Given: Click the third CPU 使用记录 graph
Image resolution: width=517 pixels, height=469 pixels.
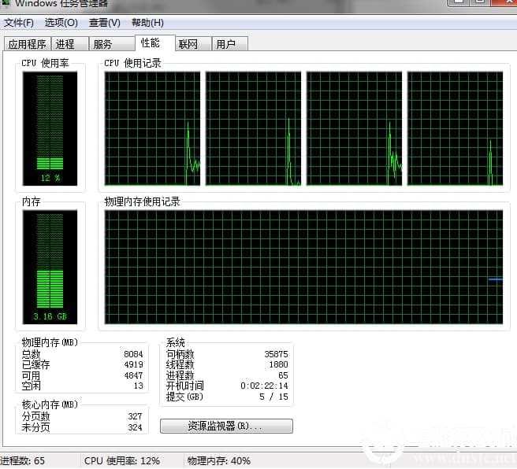Looking at the screenshot, I should pyautogui.click(x=354, y=128).
